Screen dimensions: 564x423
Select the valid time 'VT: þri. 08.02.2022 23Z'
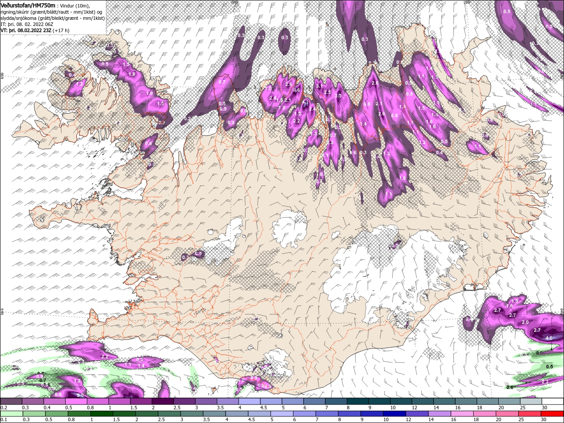coord(26,30)
